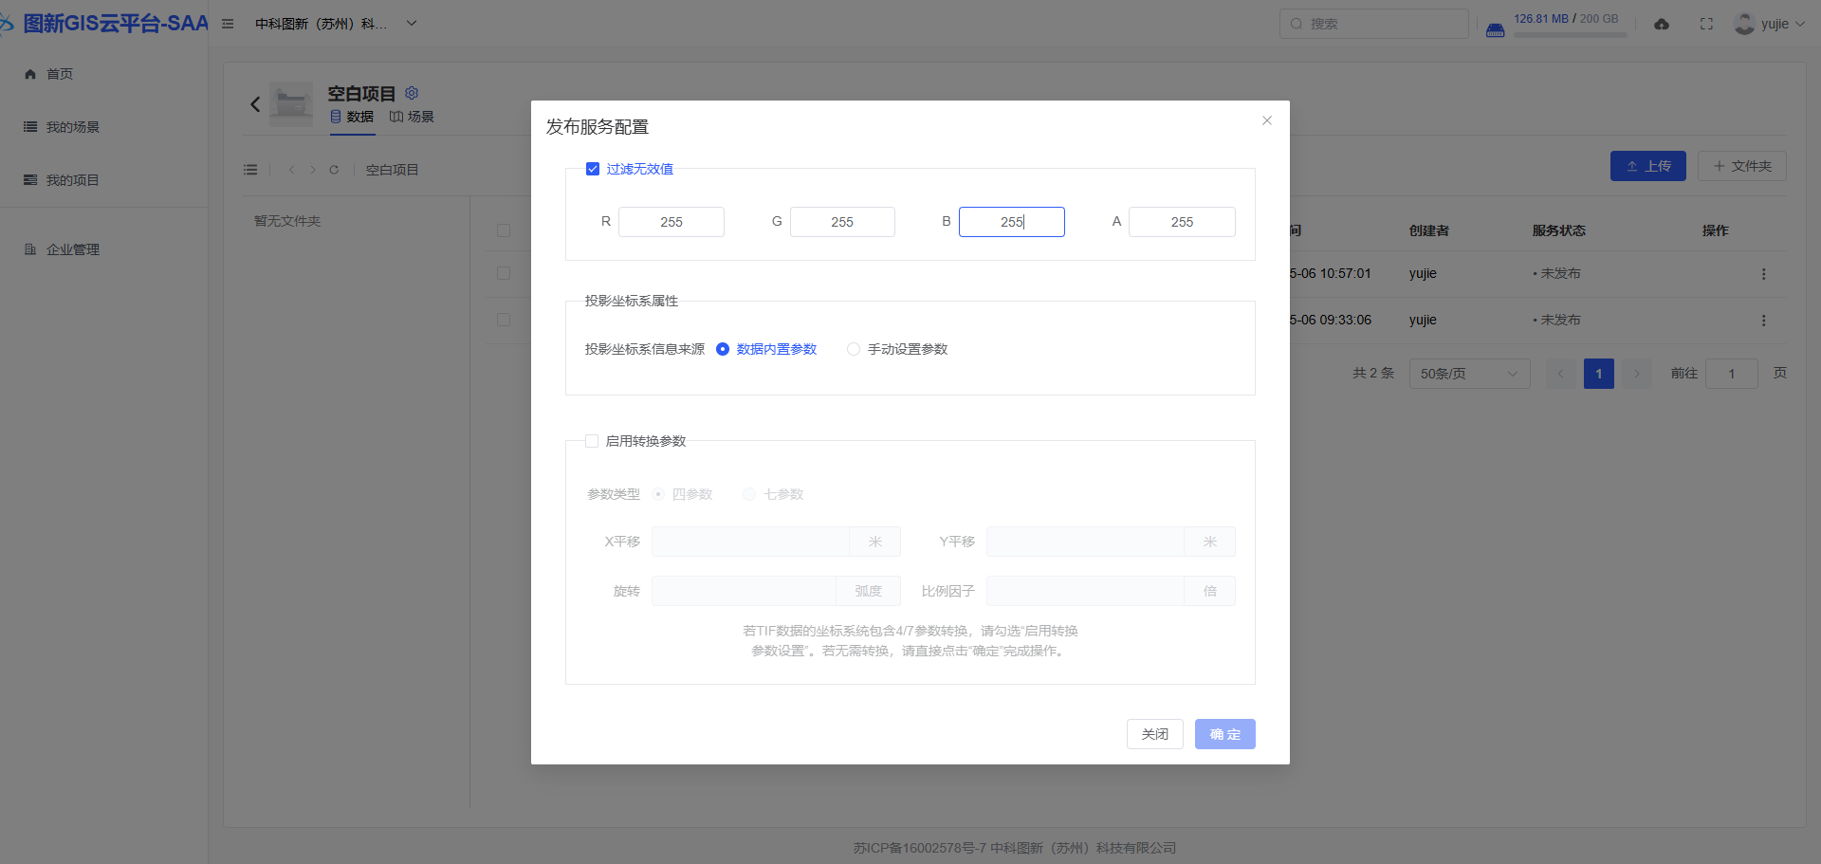Click the project settings gear icon
The image size is (1821, 864).
pyautogui.click(x=412, y=93)
